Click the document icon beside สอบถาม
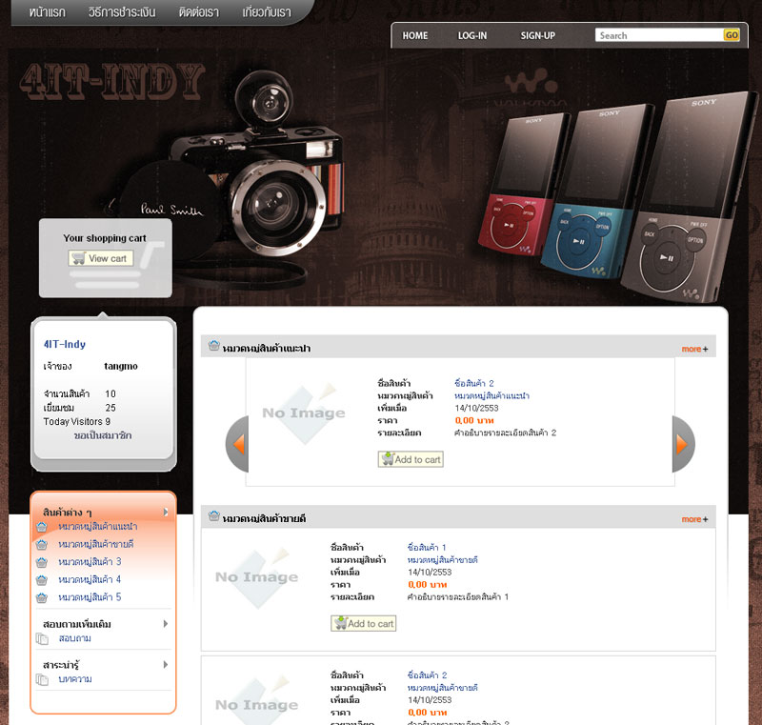Viewport: 762px width, 725px height. [42, 639]
